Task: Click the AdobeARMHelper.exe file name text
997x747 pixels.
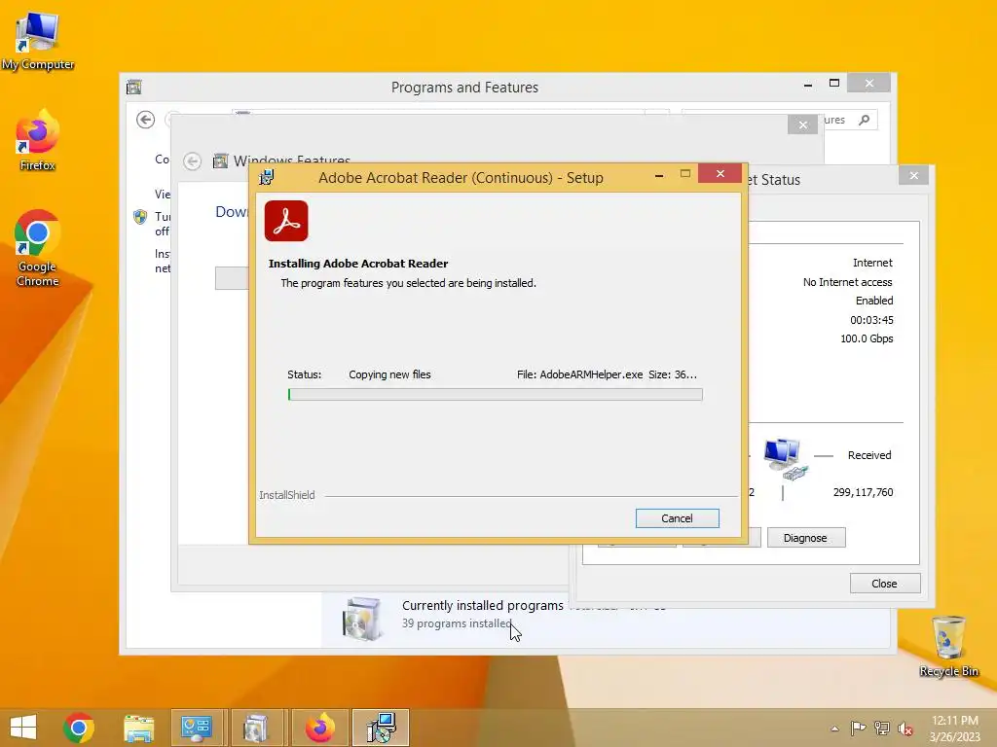Action: point(591,374)
